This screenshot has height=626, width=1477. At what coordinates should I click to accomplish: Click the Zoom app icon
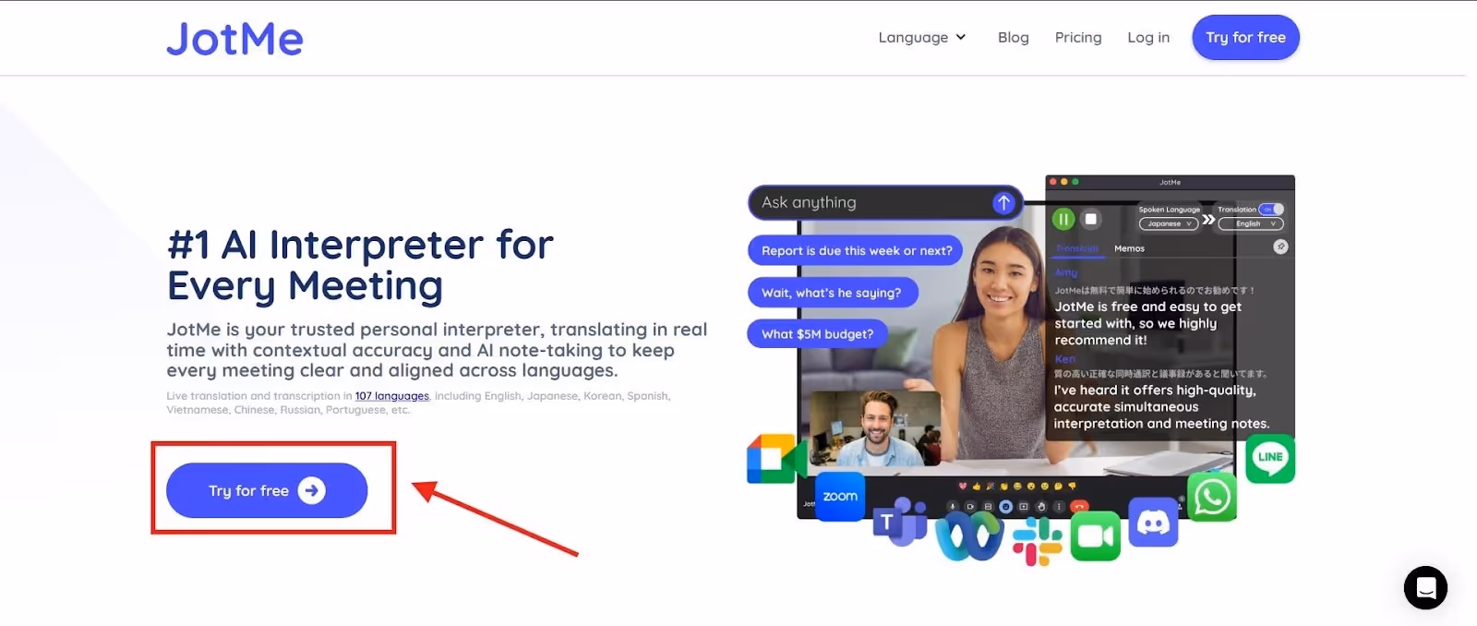pyautogui.click(x=840, y=497)
